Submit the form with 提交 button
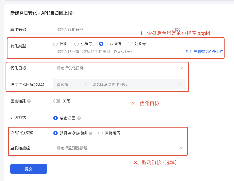Screen dimensions: 234x181 point(29,169)
